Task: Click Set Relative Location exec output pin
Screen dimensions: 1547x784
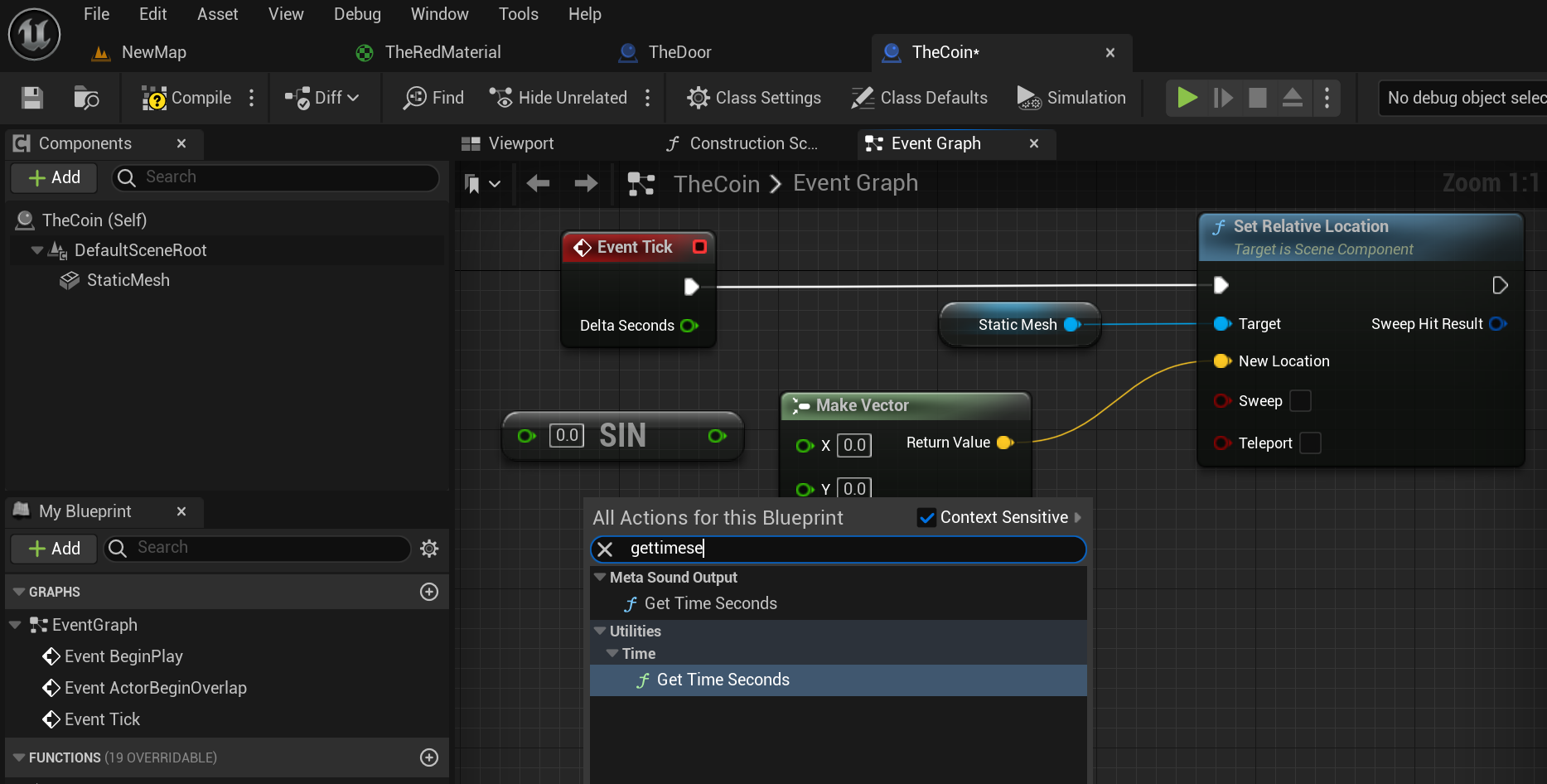Action: click(1500, 286)
